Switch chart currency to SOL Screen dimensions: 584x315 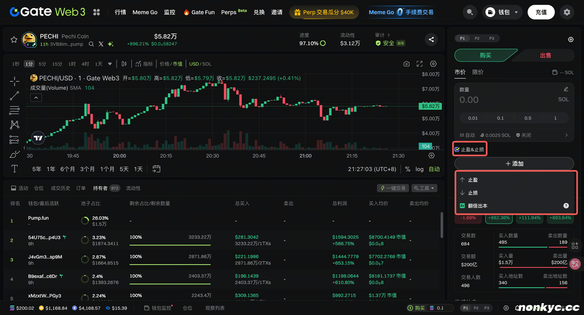tap(207, 64)
